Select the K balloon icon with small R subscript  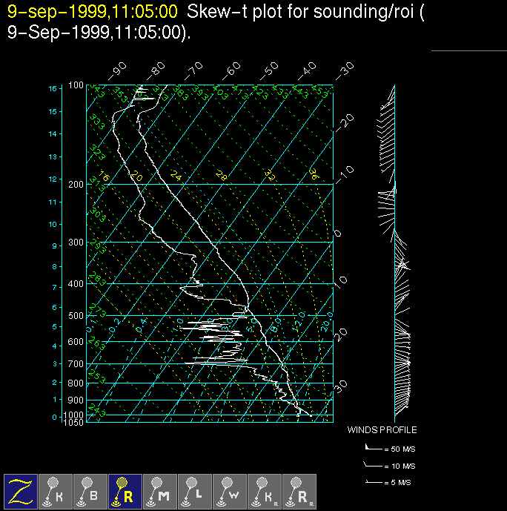(x=265, y=491)
